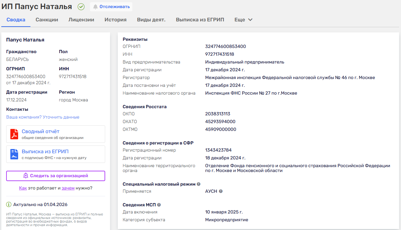Open the Ваша компания? Уточнить данные link
The image size is (401, 230).
(x=43, y=117)
